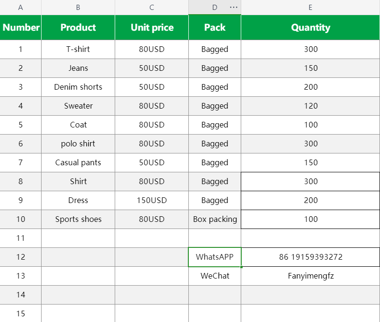Select the Fanyimengfz cell
380x322 pixels.
tap(310, 276)
